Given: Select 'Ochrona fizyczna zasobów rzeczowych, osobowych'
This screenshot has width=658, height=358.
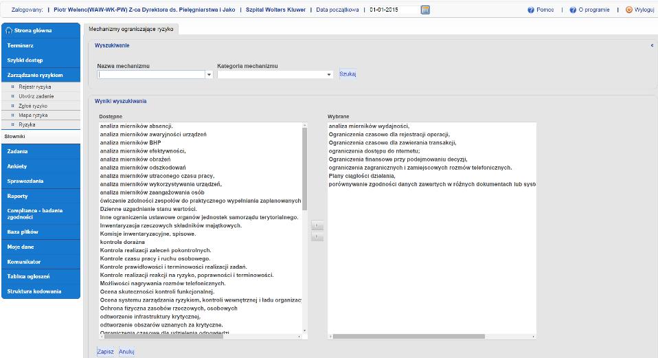Looking at the screenshot, I should (x=169, y=308).
